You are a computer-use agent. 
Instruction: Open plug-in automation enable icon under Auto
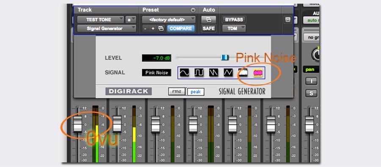[208, 20]
